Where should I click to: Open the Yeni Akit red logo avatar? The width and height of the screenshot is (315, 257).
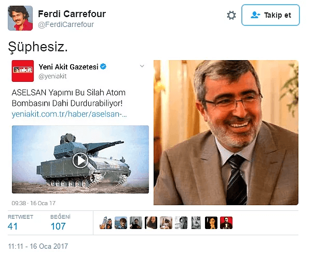pos(23,71)
